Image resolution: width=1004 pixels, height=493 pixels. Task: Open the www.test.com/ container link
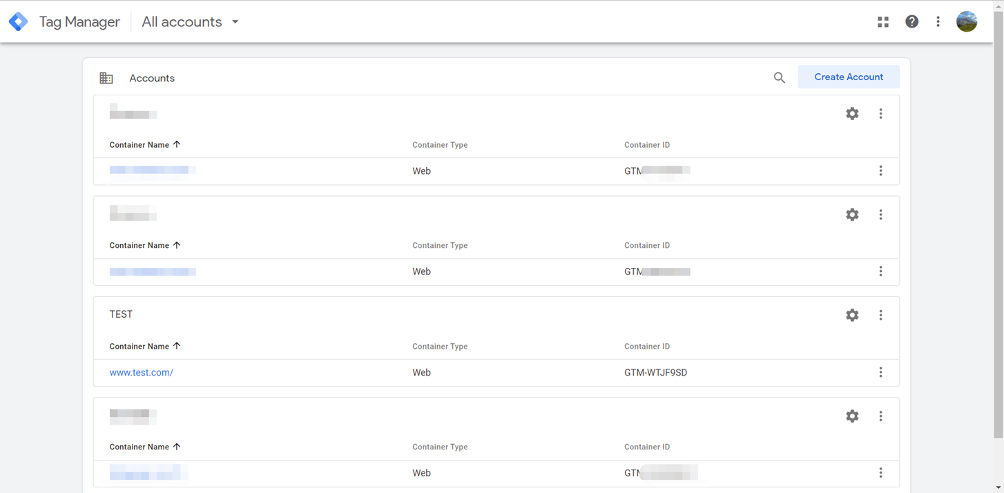click(x=142, y=372)
